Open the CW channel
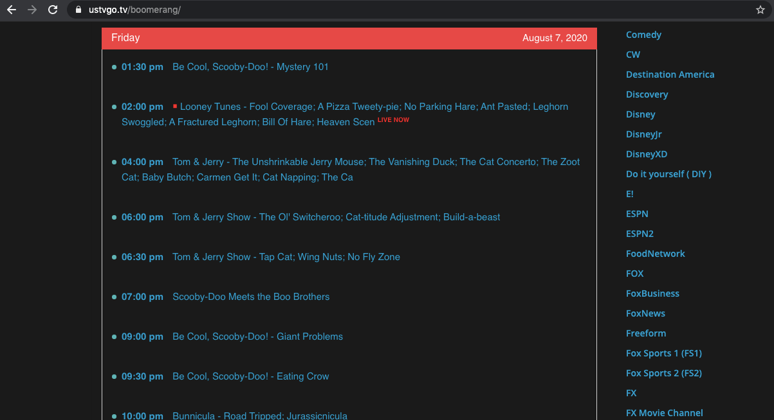774x420 pixels. (x=633, y=55)
